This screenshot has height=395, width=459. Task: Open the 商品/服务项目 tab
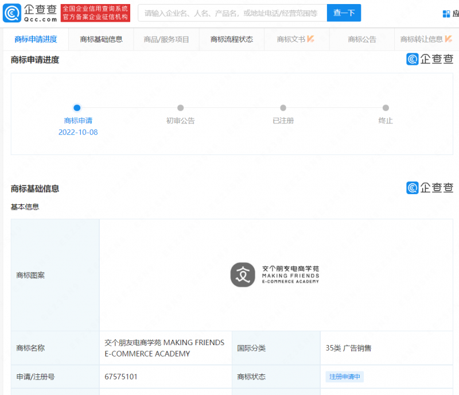click(x=166, y=39)
